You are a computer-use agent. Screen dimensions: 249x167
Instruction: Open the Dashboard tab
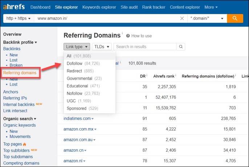(40, 7)
